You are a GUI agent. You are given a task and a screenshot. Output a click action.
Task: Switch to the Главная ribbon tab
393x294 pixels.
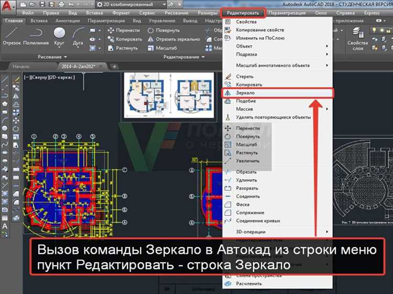pos(14,21)
